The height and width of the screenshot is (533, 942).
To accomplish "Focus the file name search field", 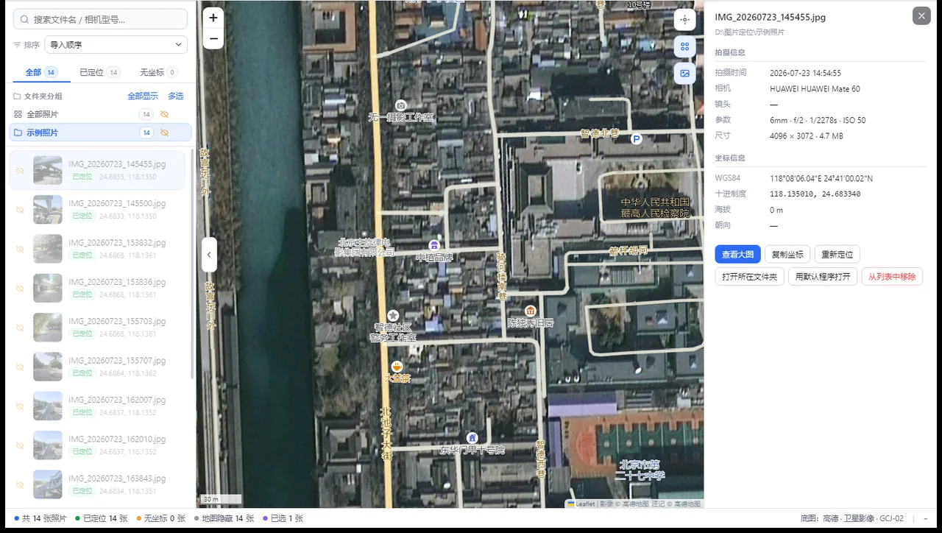I will (x=100, y=19).
